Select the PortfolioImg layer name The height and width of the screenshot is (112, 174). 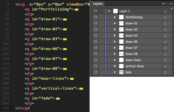tap(134, 17)
